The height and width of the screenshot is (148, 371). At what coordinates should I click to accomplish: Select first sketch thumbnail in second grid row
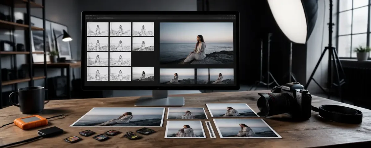point(98,44)
